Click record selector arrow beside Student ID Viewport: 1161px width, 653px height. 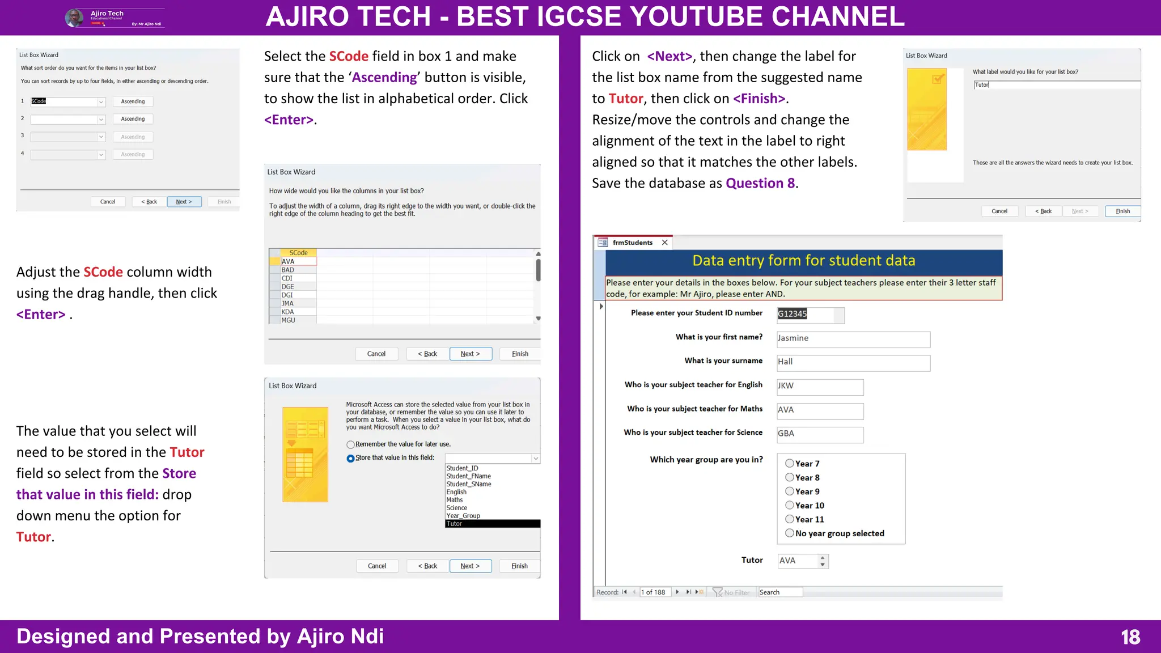click(601, 306)
